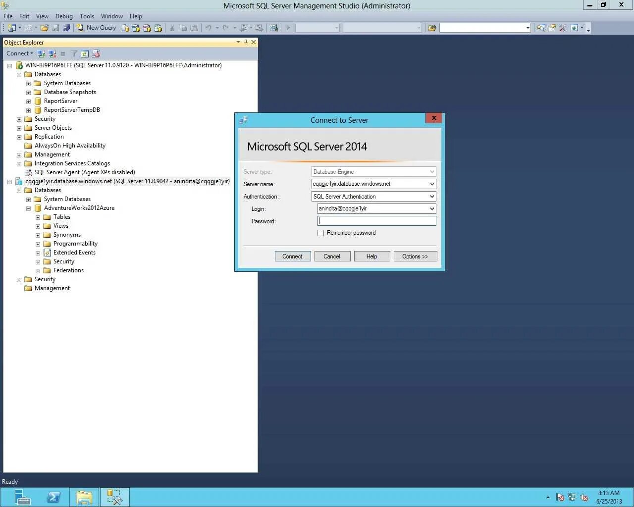634x507 pixels.
Task: Click the Refresh icon in Object Explorer
Action: (85, 53)
